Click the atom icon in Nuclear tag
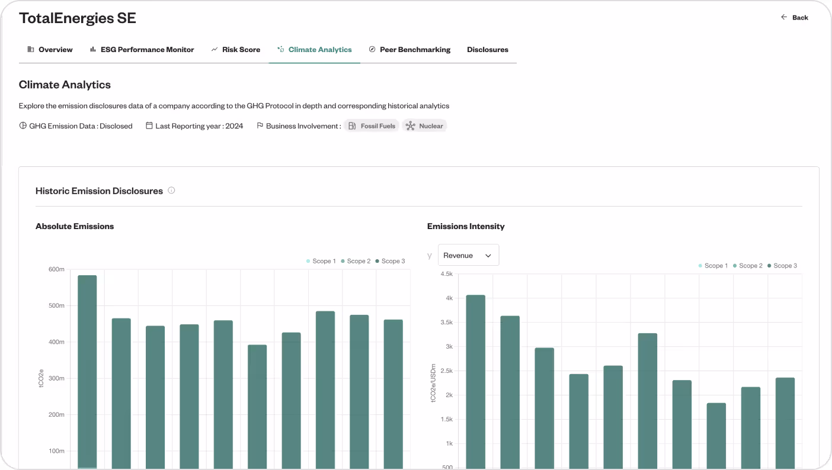The image size is (832, 470). click(x=410, y=125)
